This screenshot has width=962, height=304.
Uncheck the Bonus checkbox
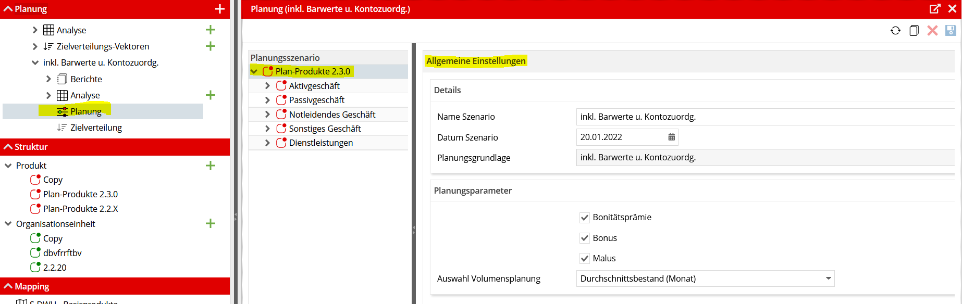tap(585, 238)
